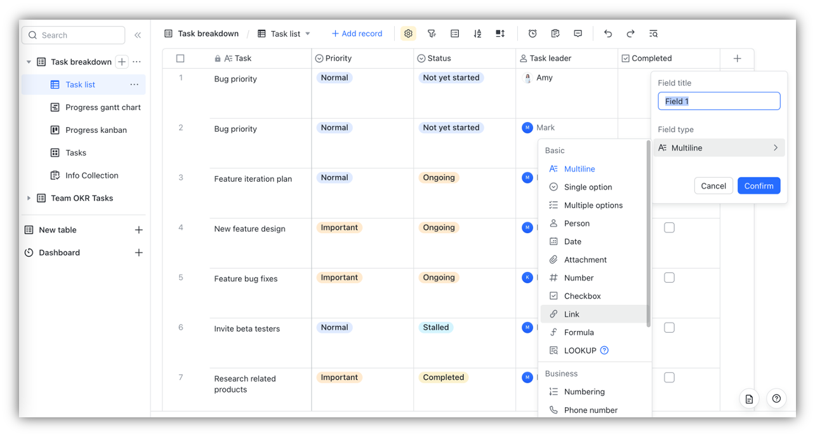This screenshot has width=815, height=437.
Task: Click the sort icon in the toolbar
Action: pyautogui.click(x=477, y=33)
